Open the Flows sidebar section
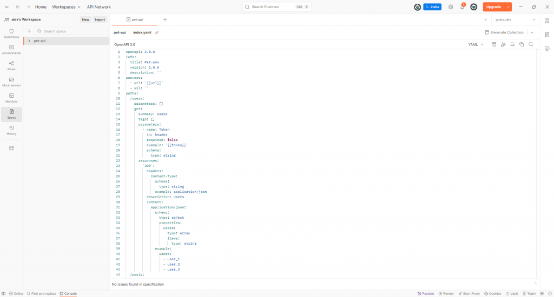Image resolution: width=554 pixels, height=297 pixels. [11, 66]
